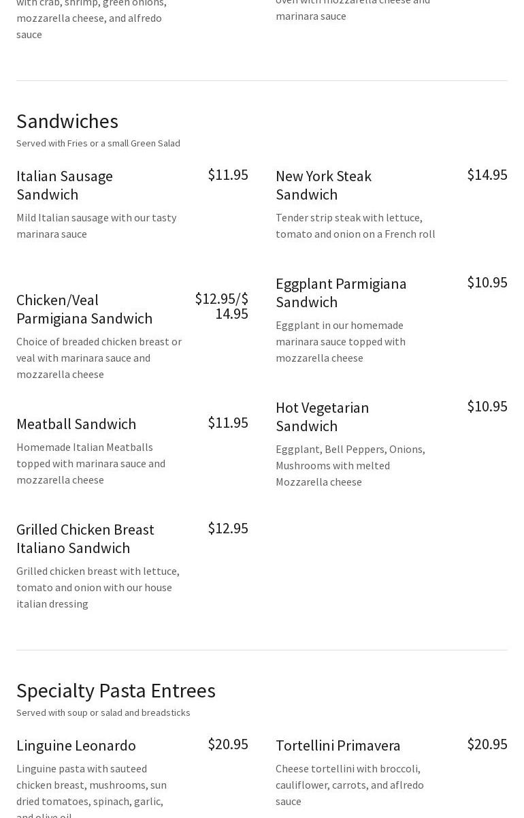Click 'Served with Fries' subtitle text

click(x=98, y=143)
